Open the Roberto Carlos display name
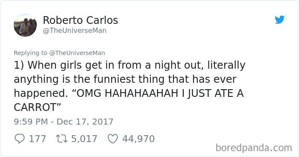Screen dimensions: 299x157 (80, 20)
